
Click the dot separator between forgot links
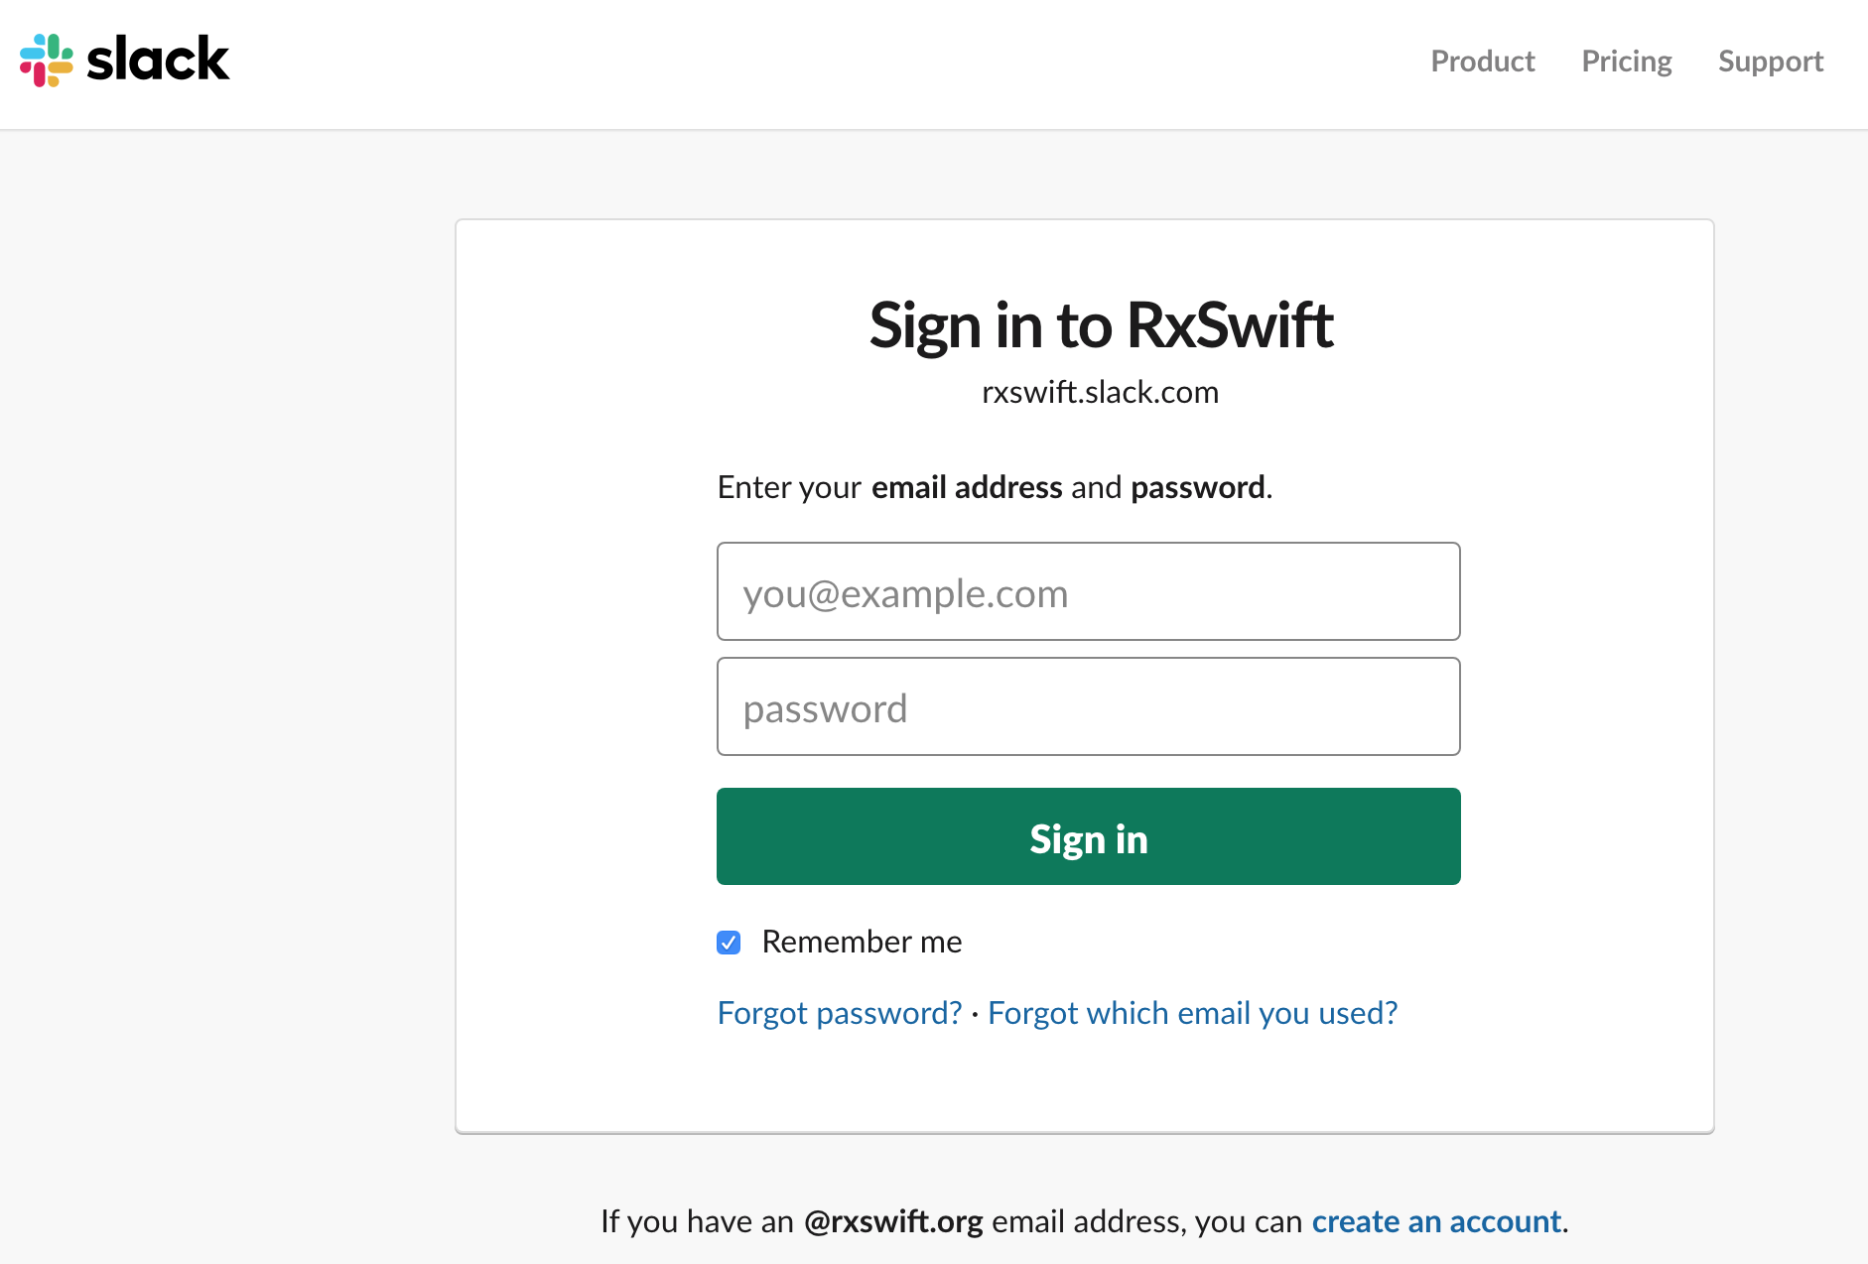975,1014
